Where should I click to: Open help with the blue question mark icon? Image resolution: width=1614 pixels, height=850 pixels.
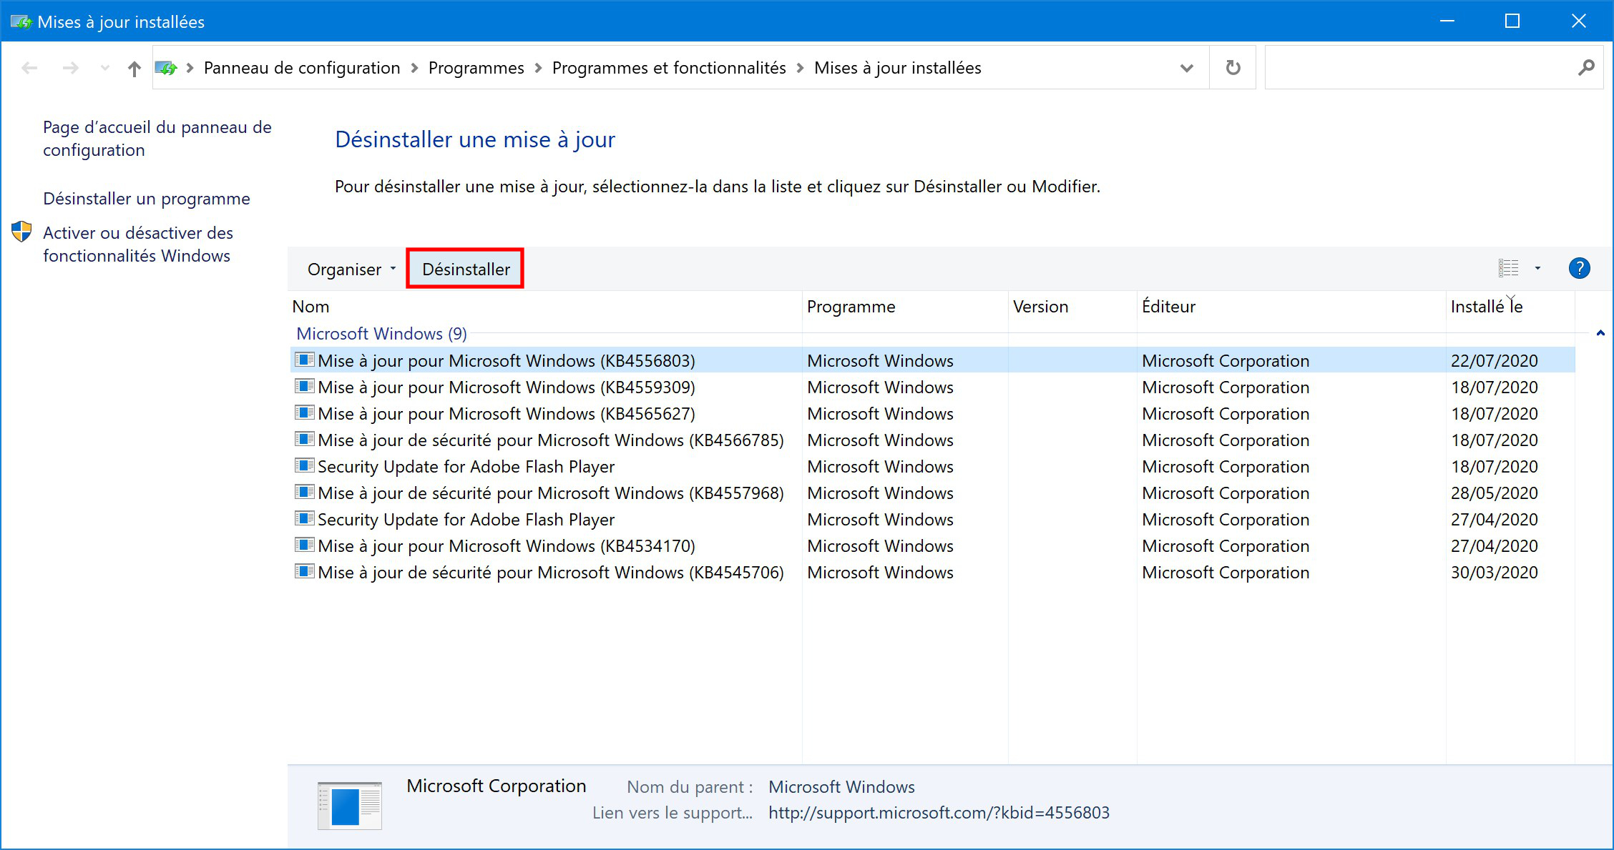[1579, 269]
